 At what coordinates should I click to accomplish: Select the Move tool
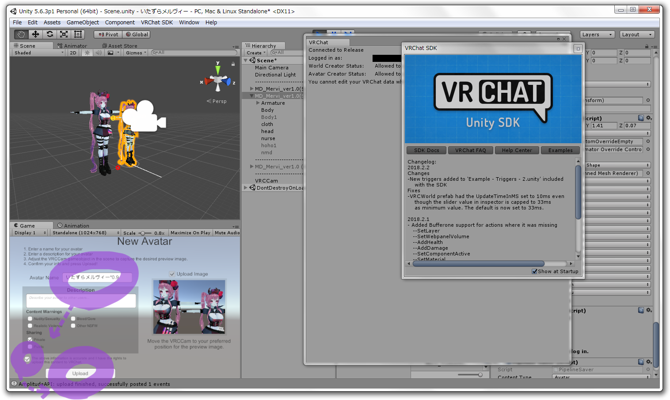pyautogui.click(x=35, y=34)
